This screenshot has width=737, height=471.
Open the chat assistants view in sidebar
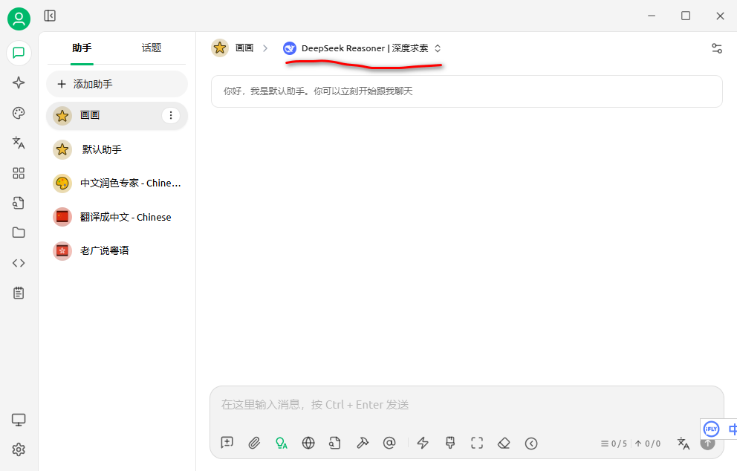19,53
